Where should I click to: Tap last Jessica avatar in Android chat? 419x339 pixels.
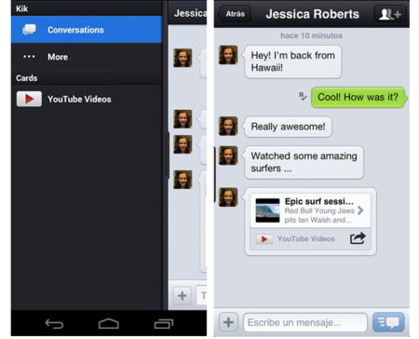coord(182,180)
